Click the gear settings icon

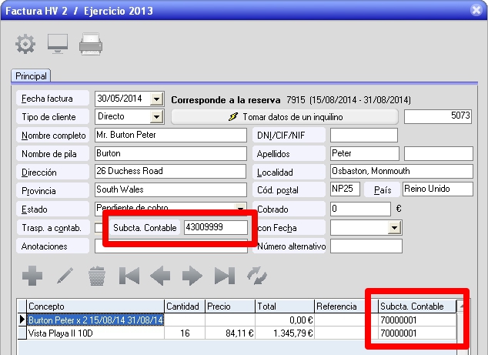click(25, 44)
